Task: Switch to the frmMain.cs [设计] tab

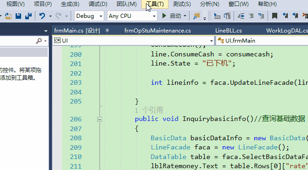Action: click(77, 31)
